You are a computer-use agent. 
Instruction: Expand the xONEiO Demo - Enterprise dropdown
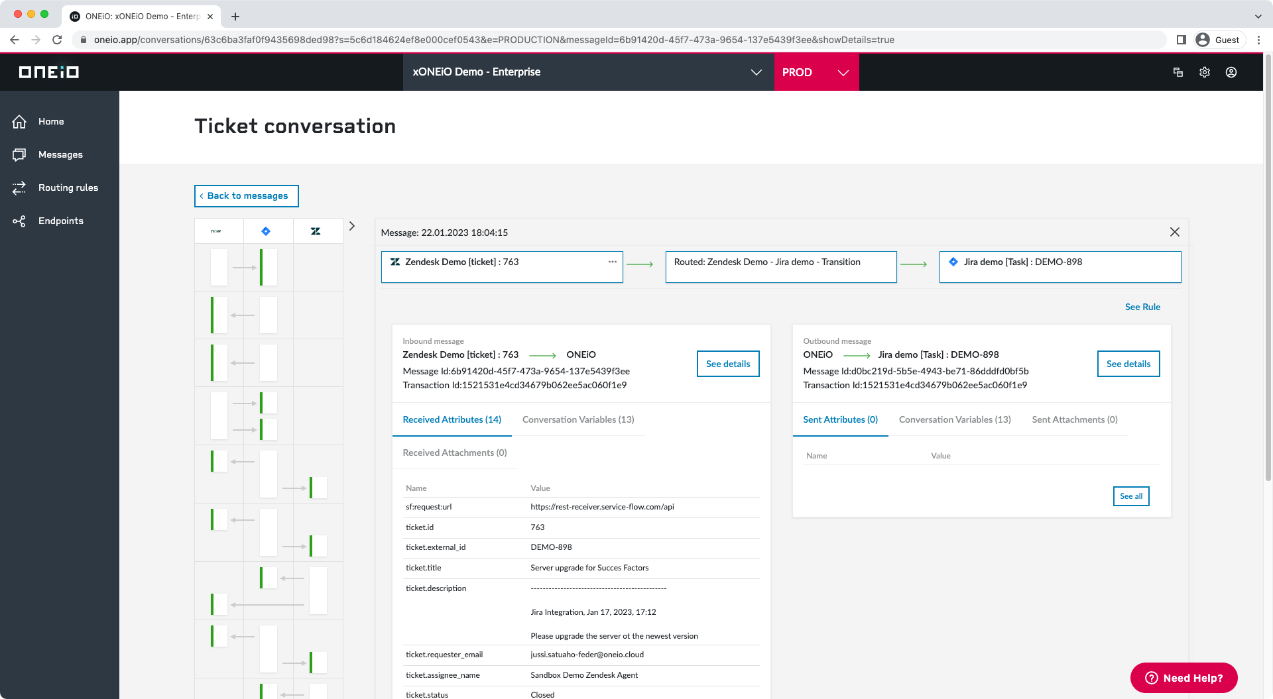[x=756, y=72]
